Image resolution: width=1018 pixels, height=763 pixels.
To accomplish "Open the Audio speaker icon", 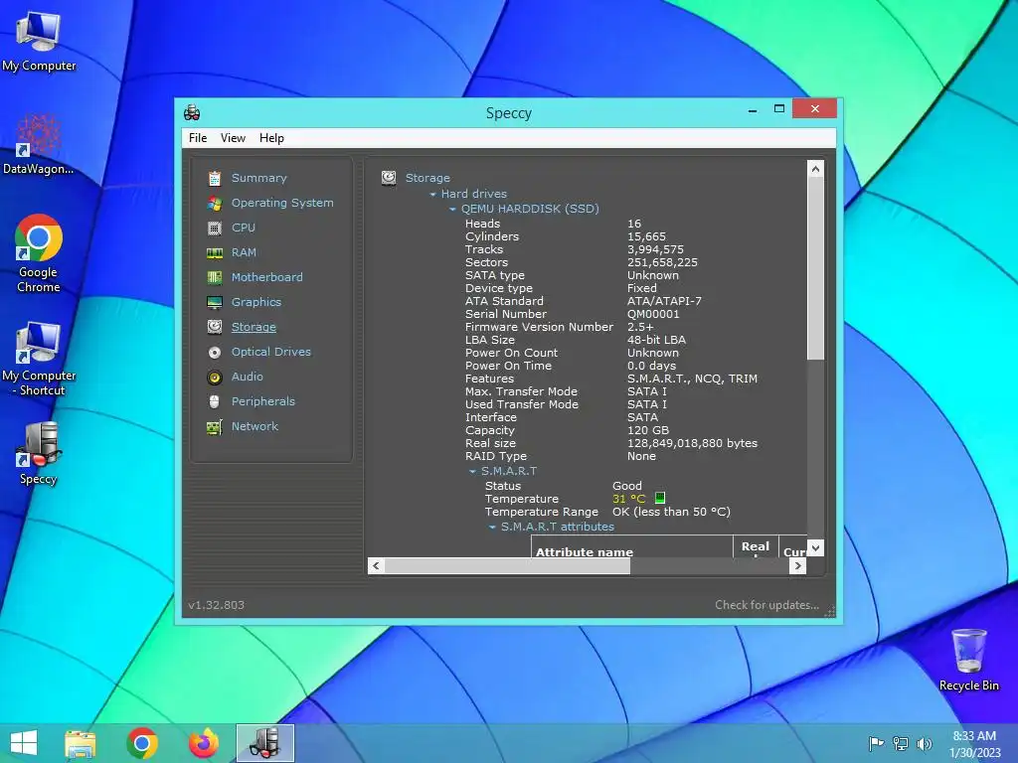I will click(x=215, y=377).
